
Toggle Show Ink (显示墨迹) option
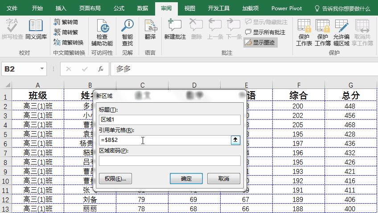[x=260, y=42]
